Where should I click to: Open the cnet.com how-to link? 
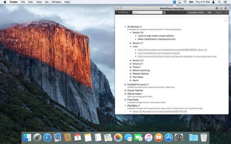[177, 56]
